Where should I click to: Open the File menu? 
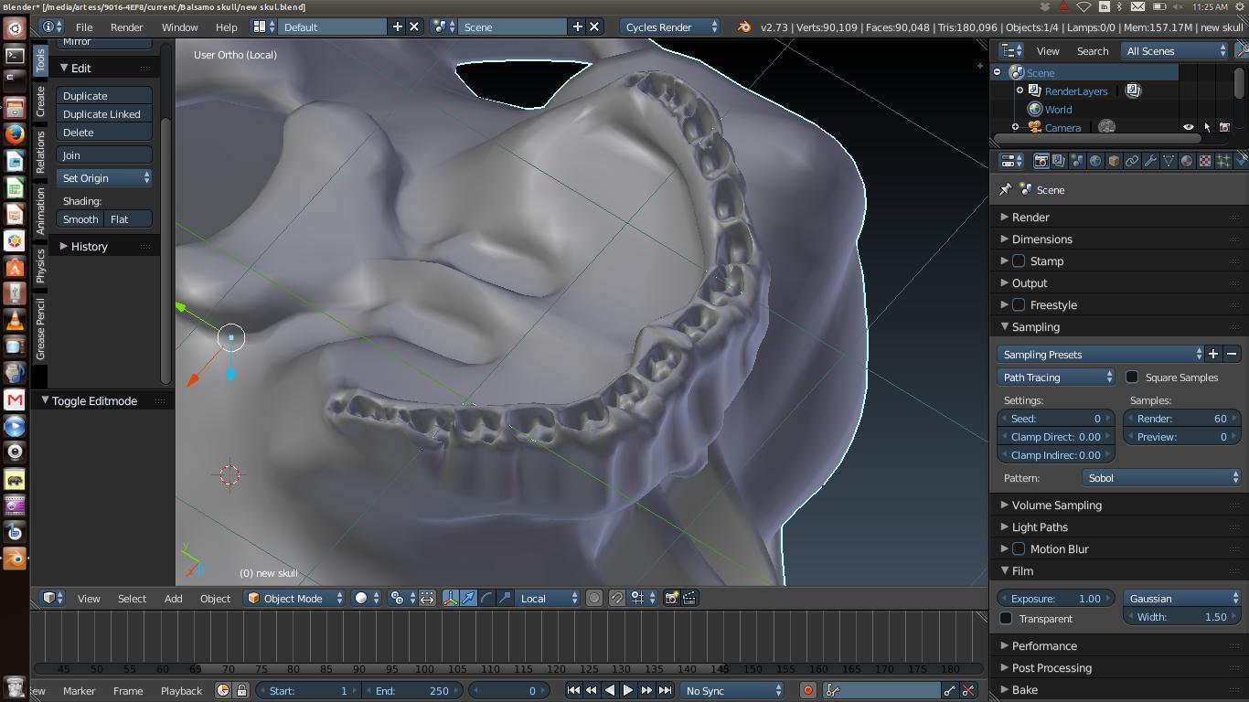coord(84,27)
